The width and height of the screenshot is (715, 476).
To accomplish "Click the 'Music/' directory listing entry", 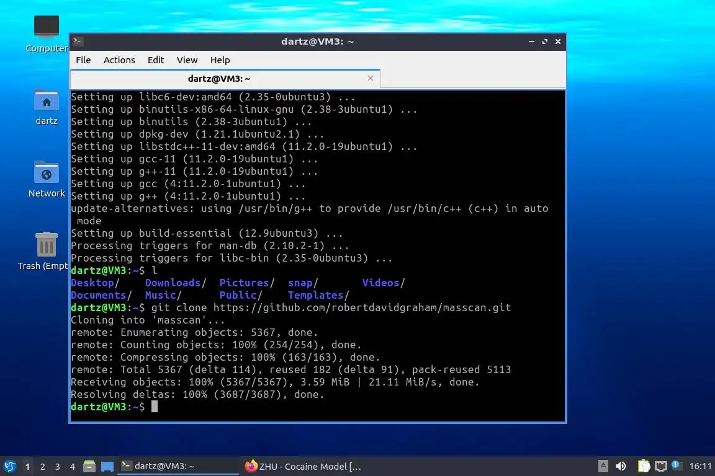I will coord(163,295).
